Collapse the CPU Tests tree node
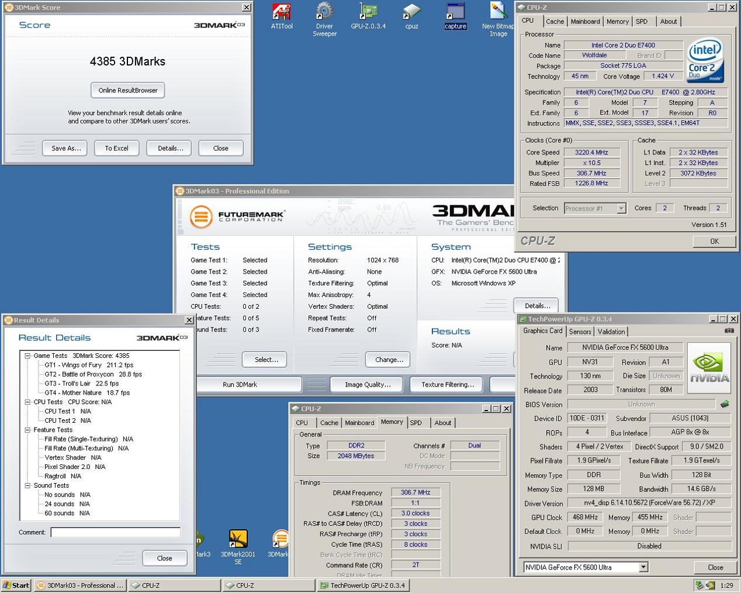The width and height of the screenshot is (741, 593). click(x=27, y=402)
